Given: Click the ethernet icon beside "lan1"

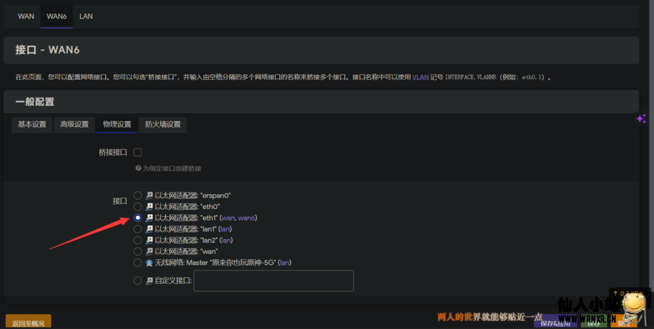Looking at the screenshot, I should point(149,229).
